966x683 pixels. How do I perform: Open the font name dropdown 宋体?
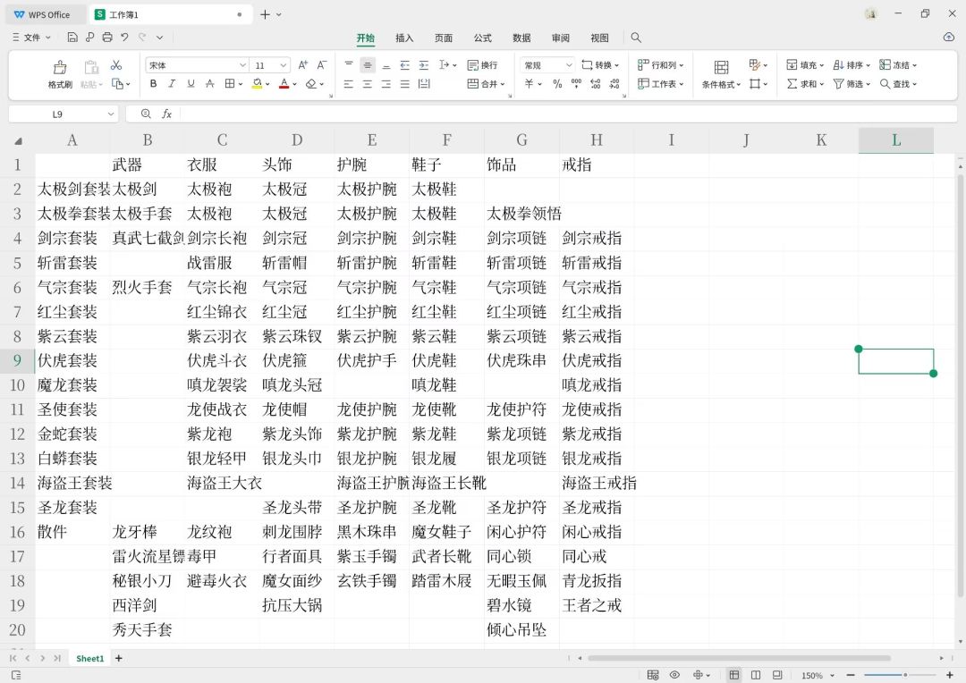[242, 64]
